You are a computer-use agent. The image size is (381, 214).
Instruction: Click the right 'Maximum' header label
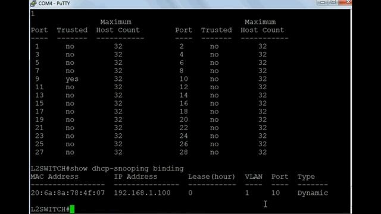point(260,22)
